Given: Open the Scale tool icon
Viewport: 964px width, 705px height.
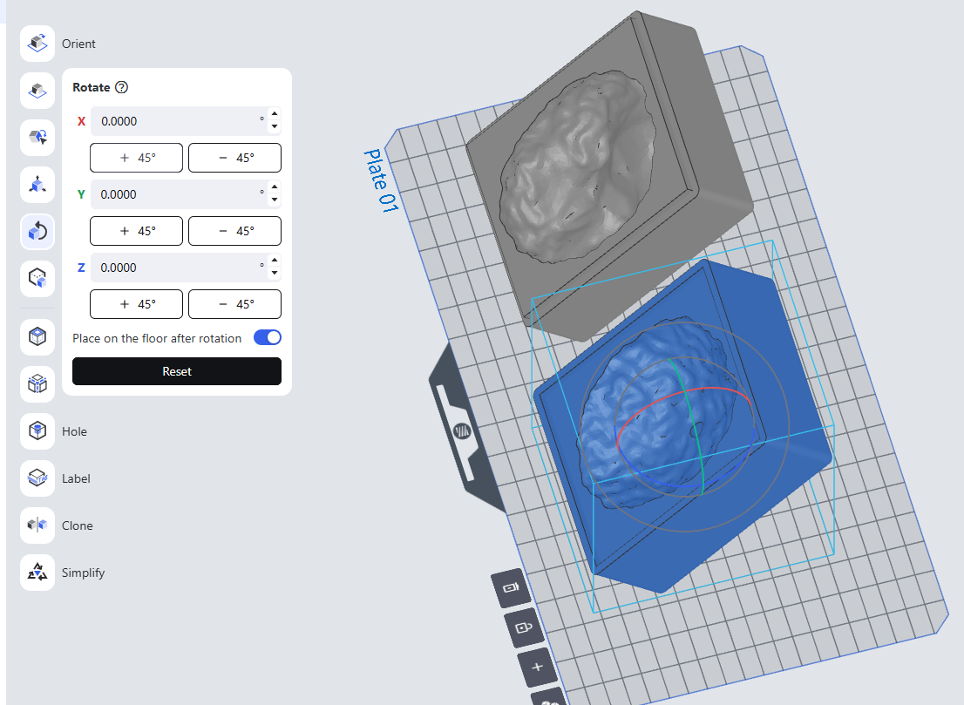Looking at the screenshot, I should pyautogui.click(x=37, y=279).
